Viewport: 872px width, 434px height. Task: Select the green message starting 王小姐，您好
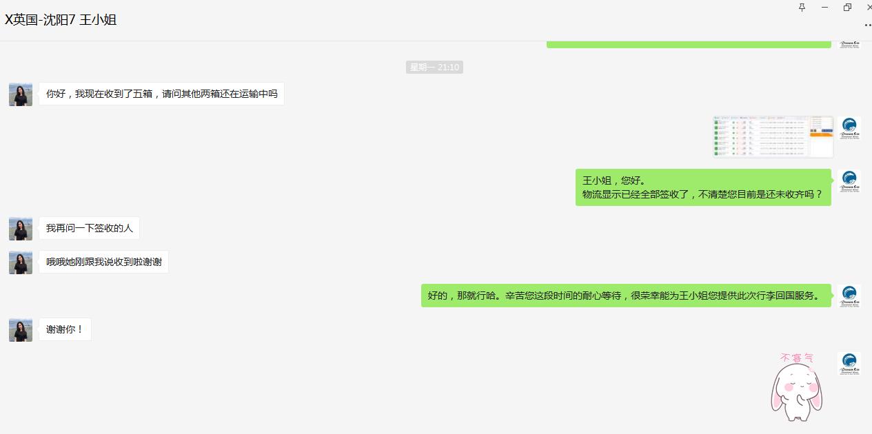(x=703, y=187)
